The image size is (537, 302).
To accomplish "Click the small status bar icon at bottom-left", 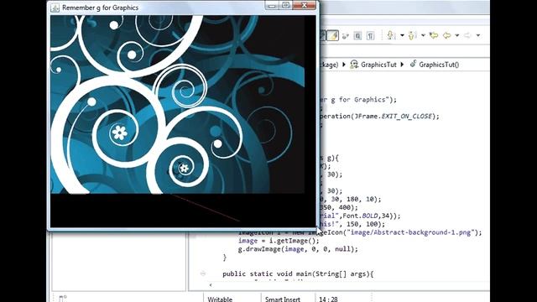I will [x=63, y=299].
